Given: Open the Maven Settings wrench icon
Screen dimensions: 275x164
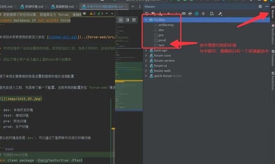Looking at the screenshot, I should coord(220,13).
